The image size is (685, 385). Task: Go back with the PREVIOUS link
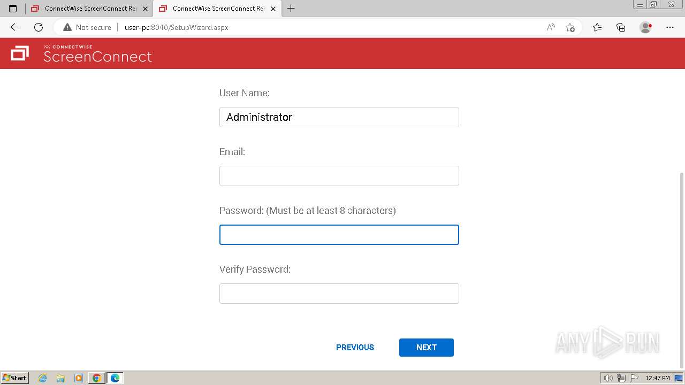355,348
